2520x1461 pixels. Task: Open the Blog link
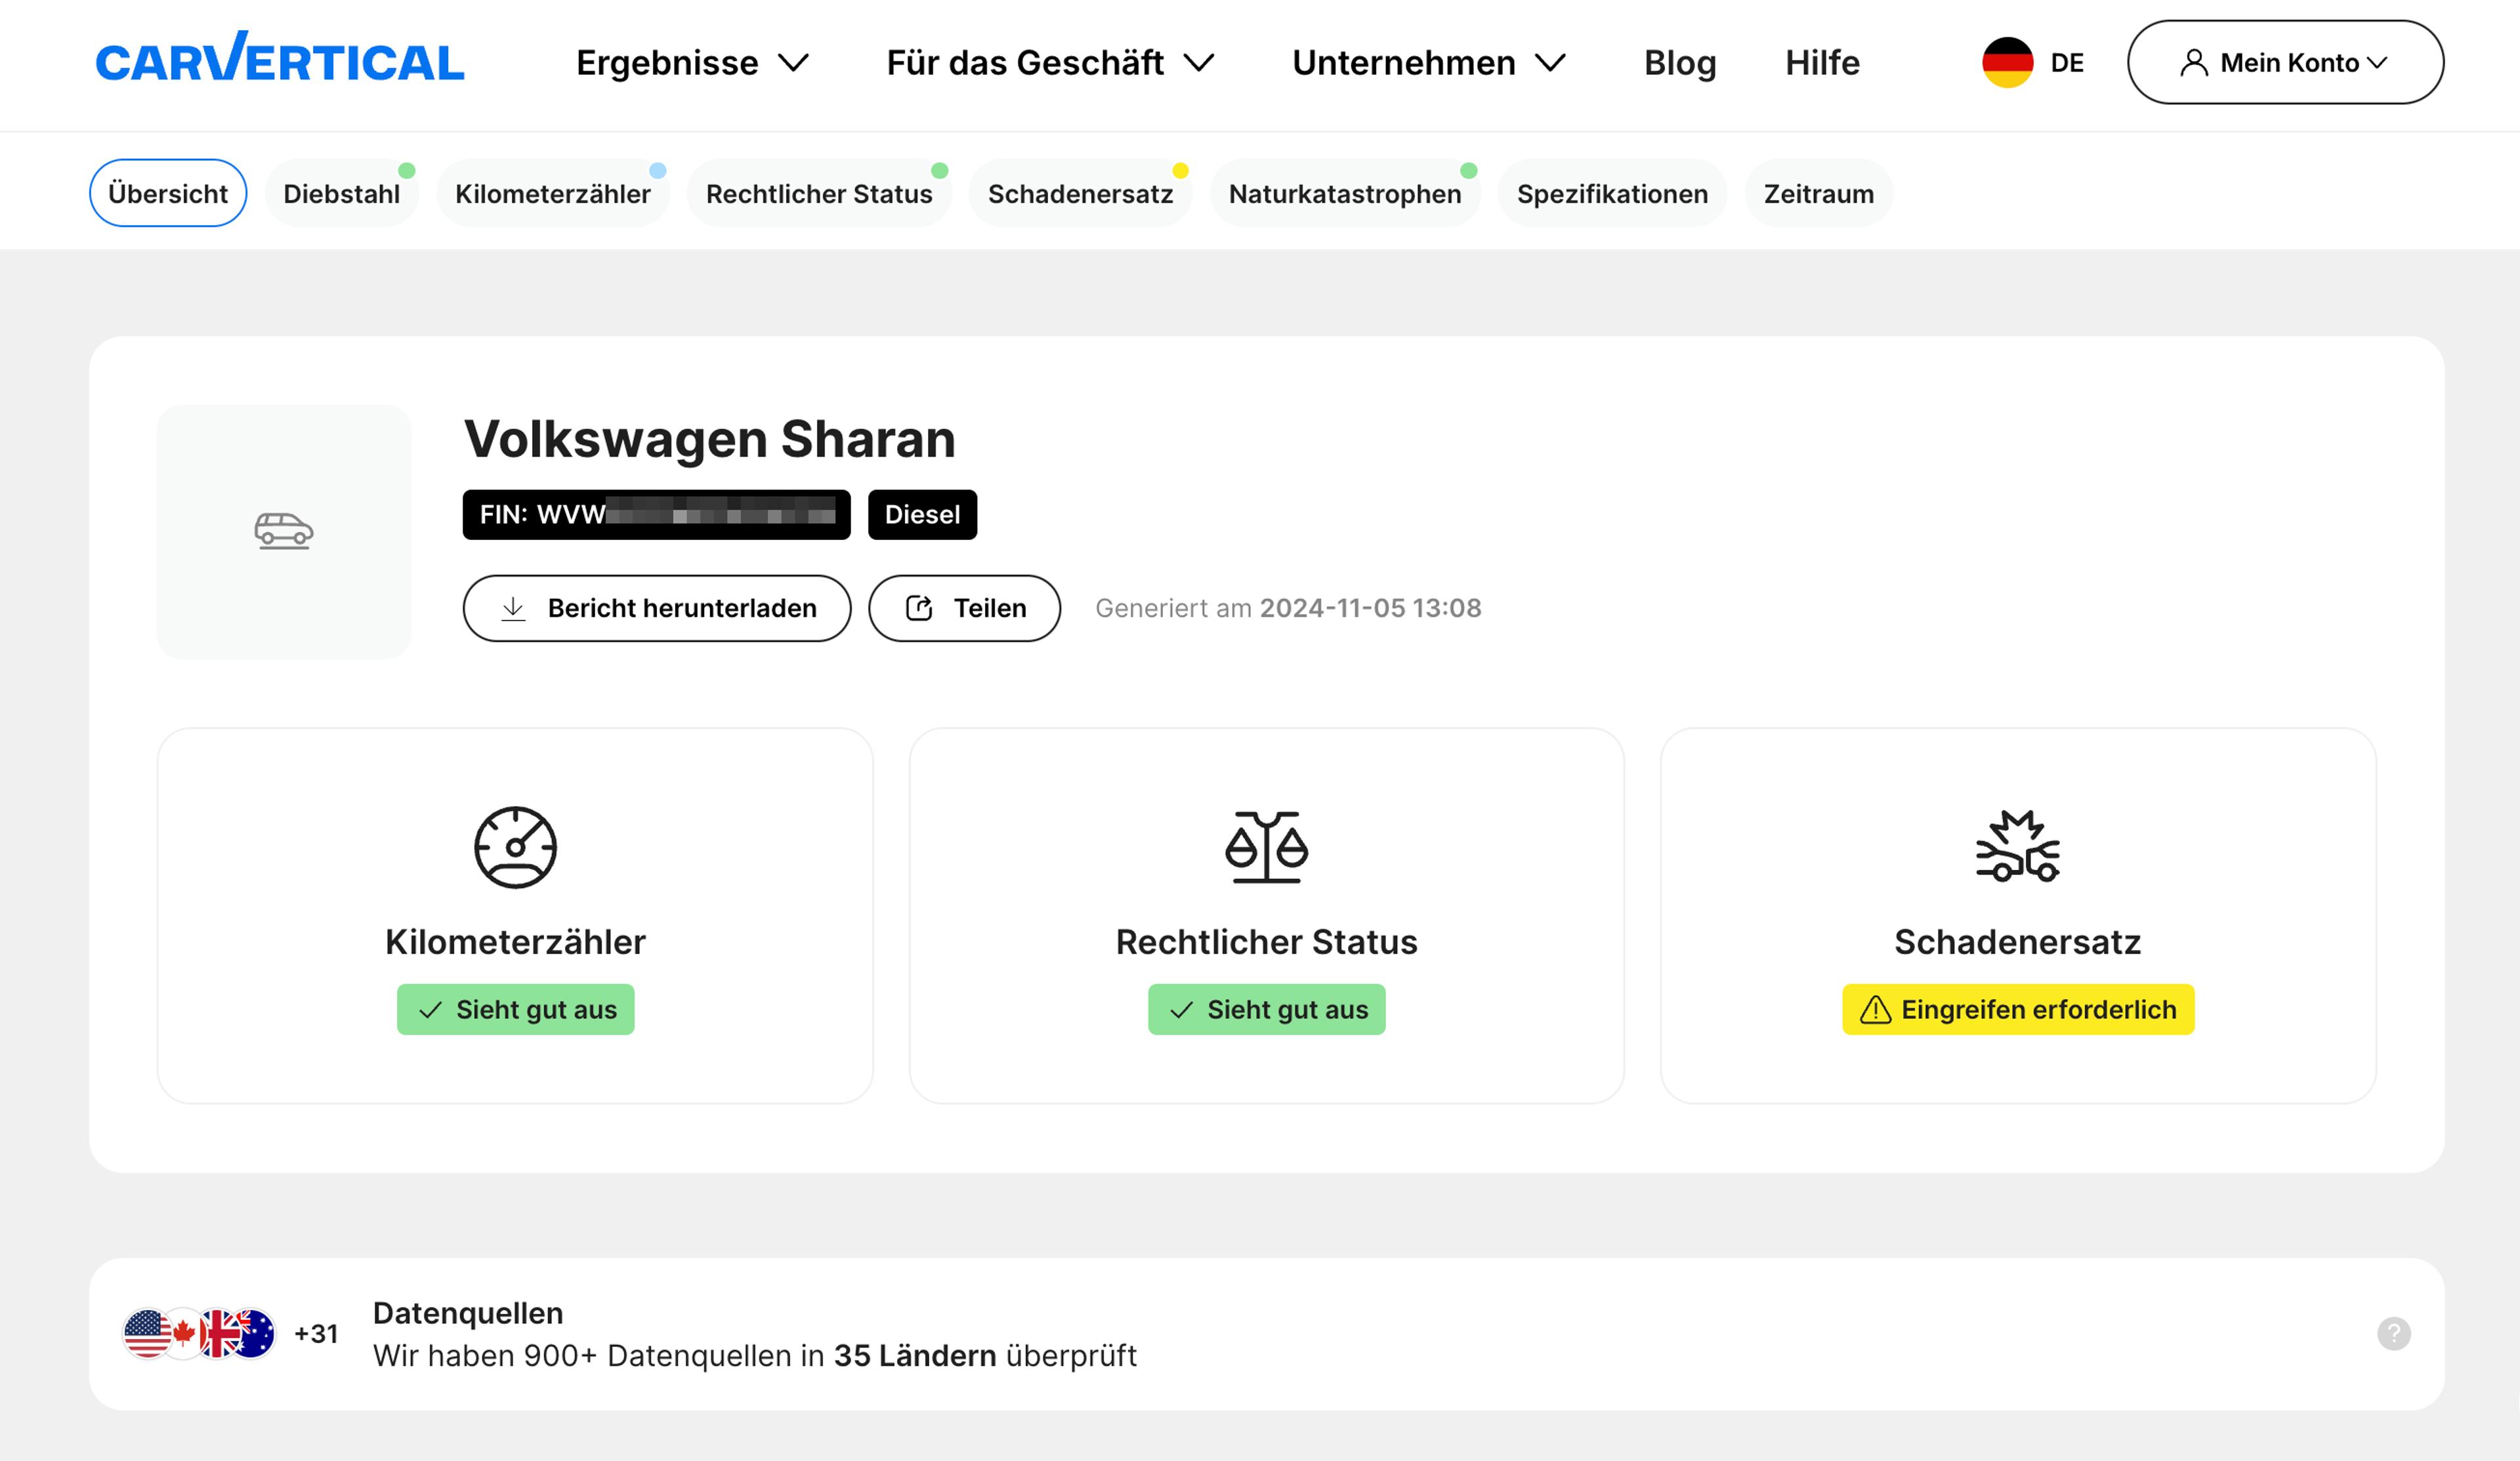(1680, 62)
